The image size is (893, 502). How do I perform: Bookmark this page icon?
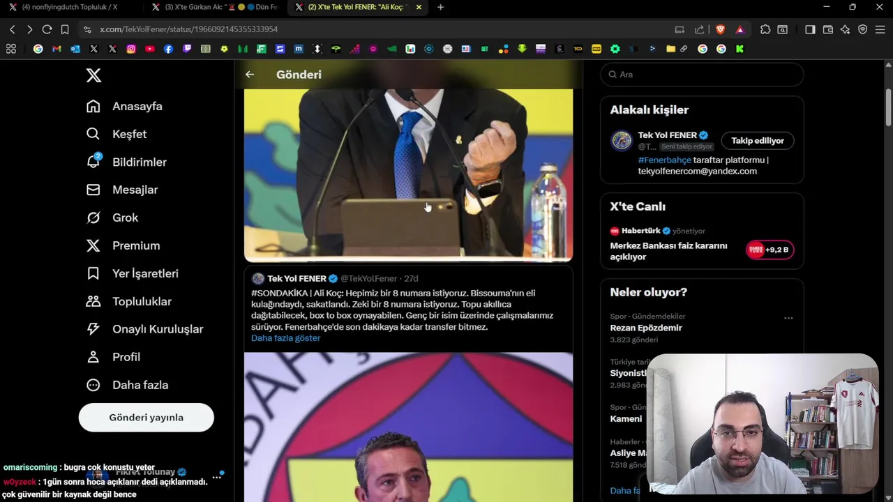(65, 29)
